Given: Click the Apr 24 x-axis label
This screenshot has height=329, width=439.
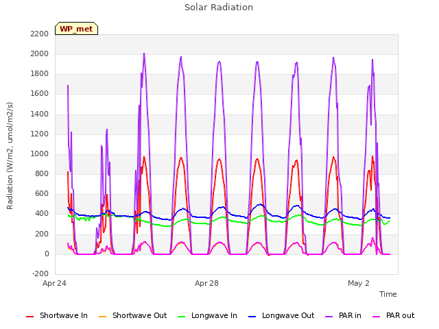Looking at the screenshot, I should 54,283.
